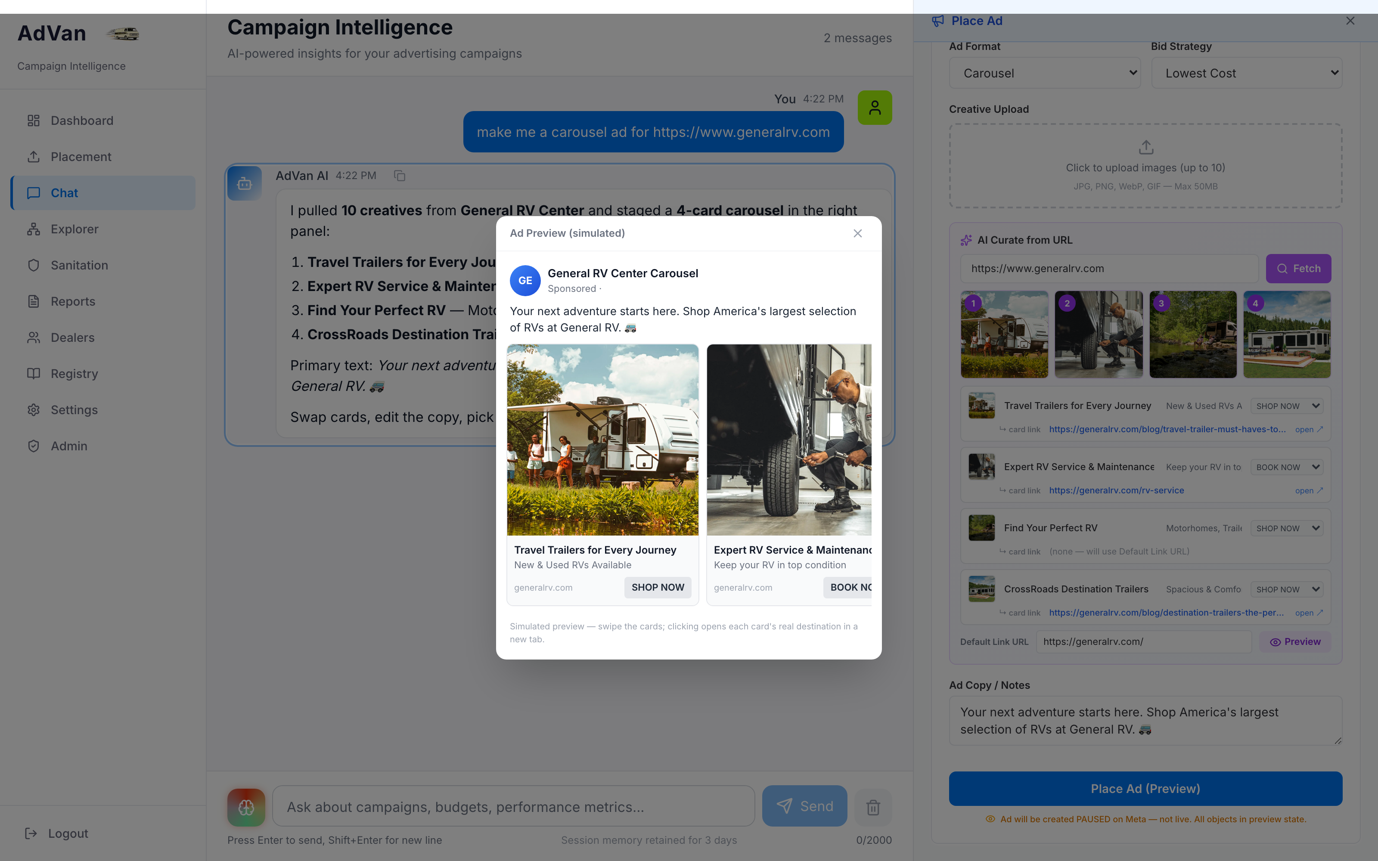Screen dimensions: 1378x861
Task: Edit the Expert RV Service description field
Action: (1204, 467)
